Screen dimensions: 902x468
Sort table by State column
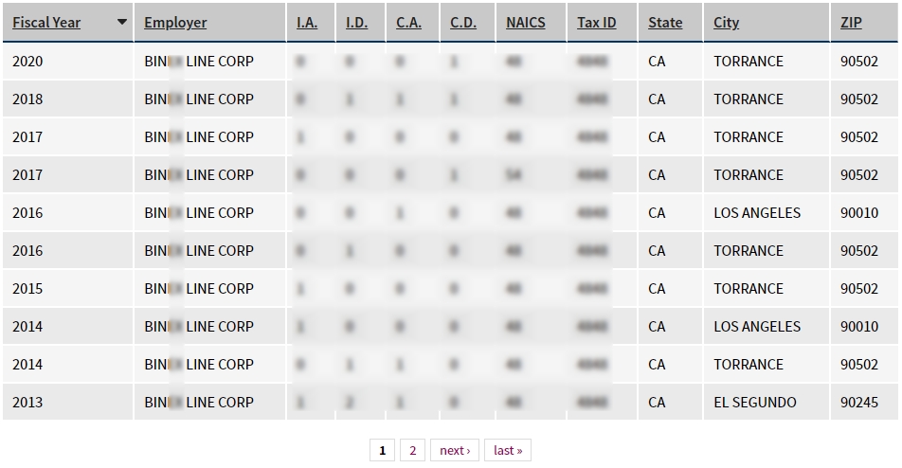[665, 23]
